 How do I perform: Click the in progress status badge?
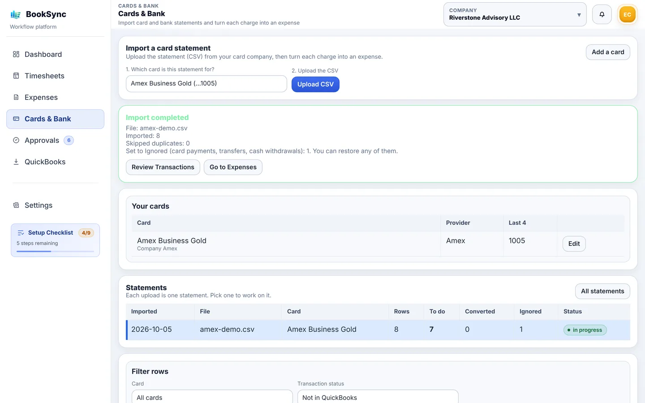585,330
